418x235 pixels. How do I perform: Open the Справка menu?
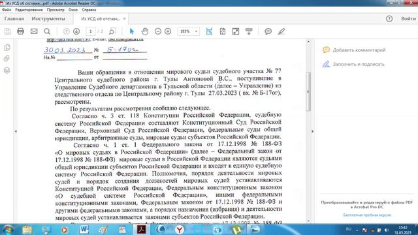(89, 10)
